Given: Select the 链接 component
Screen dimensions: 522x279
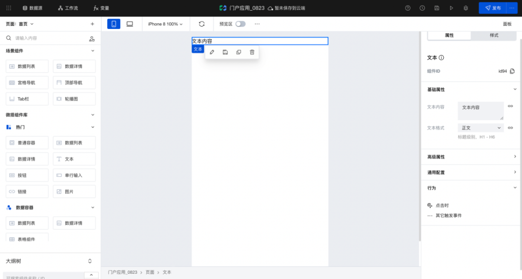Looking at the screenshot, I should coord(27,192).
